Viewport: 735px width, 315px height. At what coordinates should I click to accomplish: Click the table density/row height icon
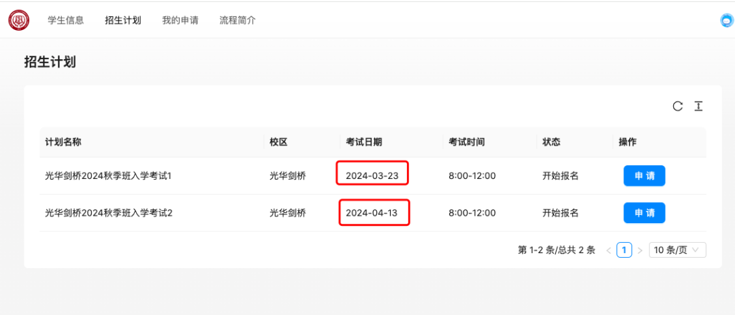click(x=698, y=106)
